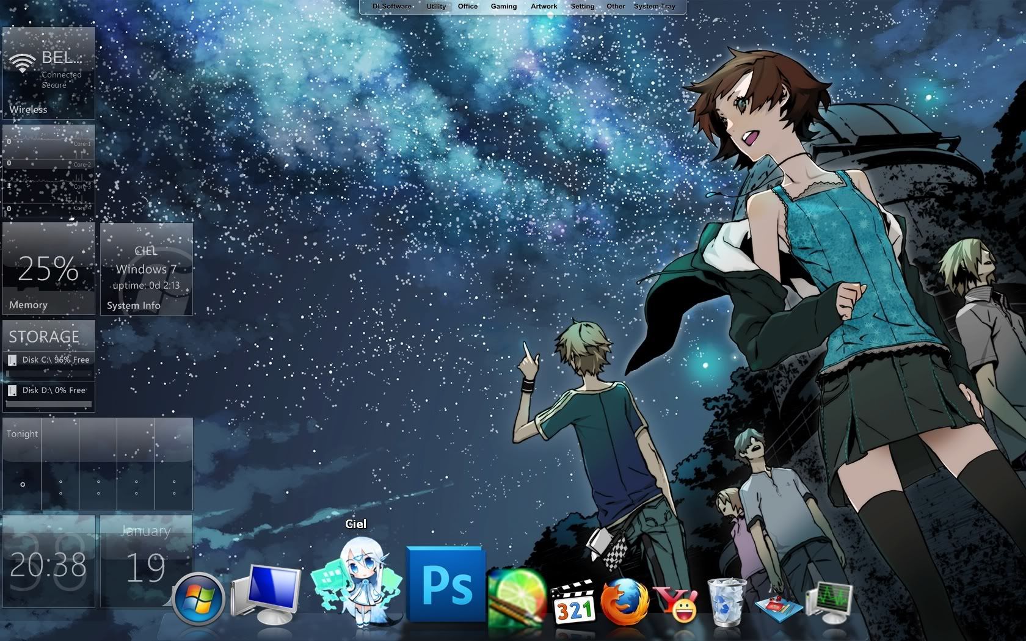Open the Setting menu
Image resolution: width=1026 pixels, height=641 pixels.
(x=583, y=6)
